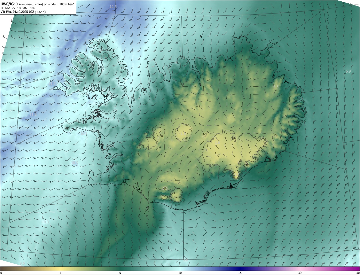Click the 6.1 value label on Westfjords
This screenshot has width=360, height=275.
click(x=87, y=70)
